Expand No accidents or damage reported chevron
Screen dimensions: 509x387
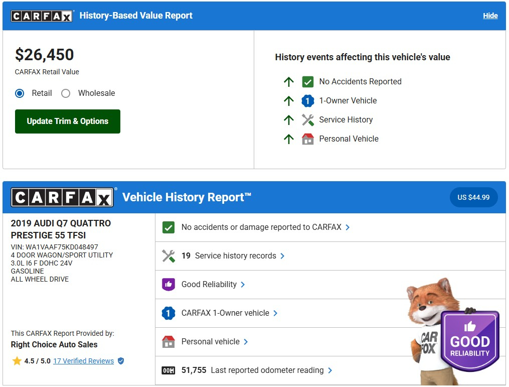(348, 227)
